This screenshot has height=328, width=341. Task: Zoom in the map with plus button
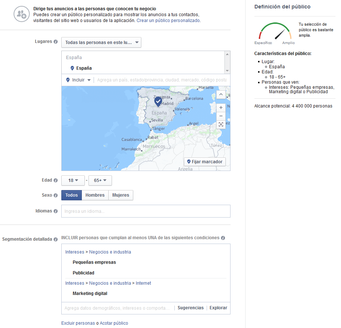point(221,107)
